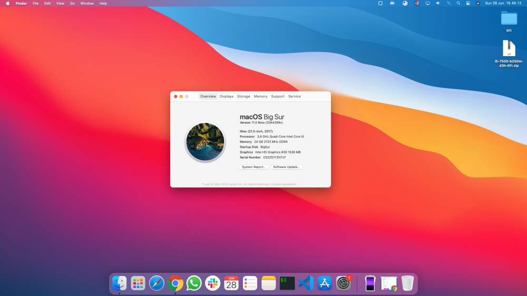Open System Preferences with the badge

coord(344,283)
